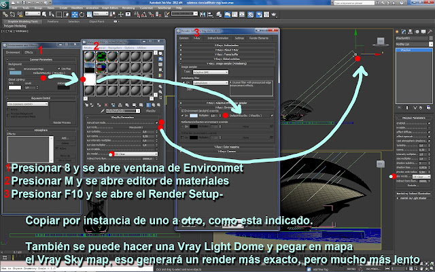This screenshot has width=435, height=272.
Task: Click the Select by Name icon
Action: tap(52, 14)
